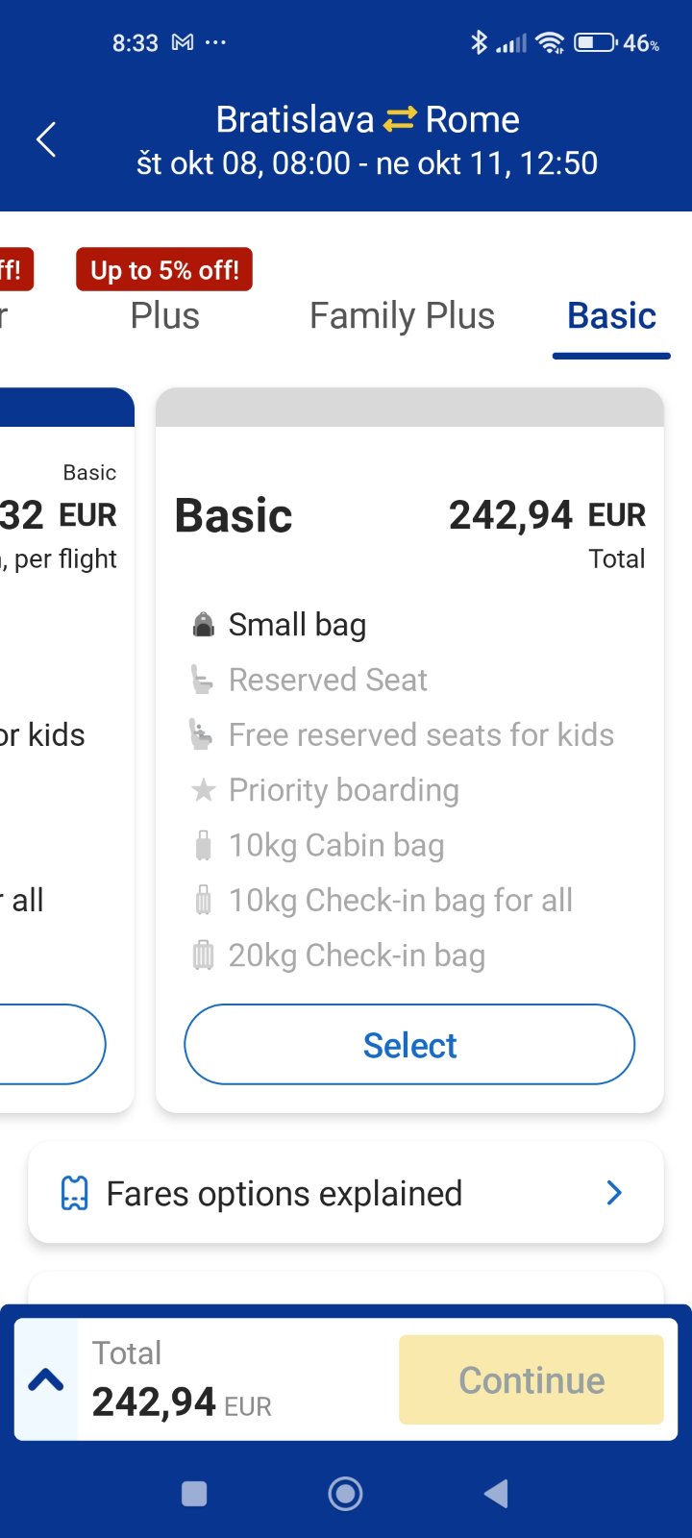
Task: Select the Basic fare button
Action: point(409,1045)
